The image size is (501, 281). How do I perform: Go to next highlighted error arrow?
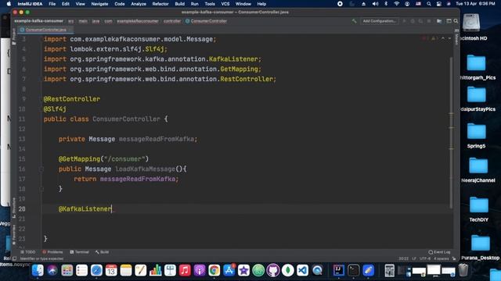click(449, 38)
